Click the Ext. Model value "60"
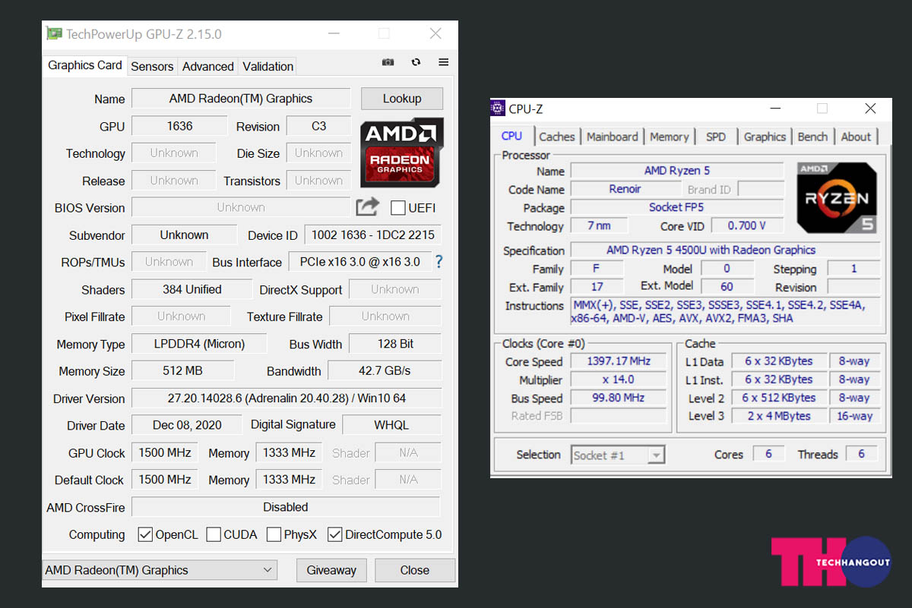 click(727, 287)
